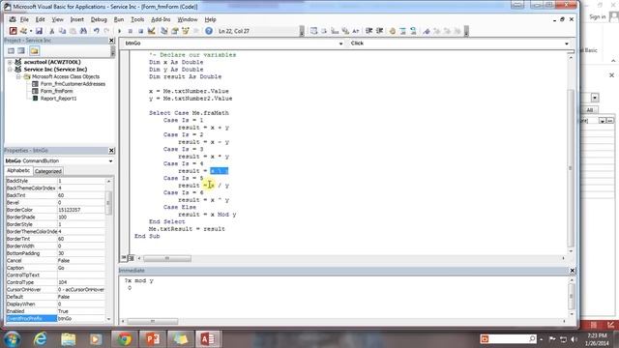Open the Click procedure dropdown
The width and height of the screenshot is (619, 348).
(567, 43)
